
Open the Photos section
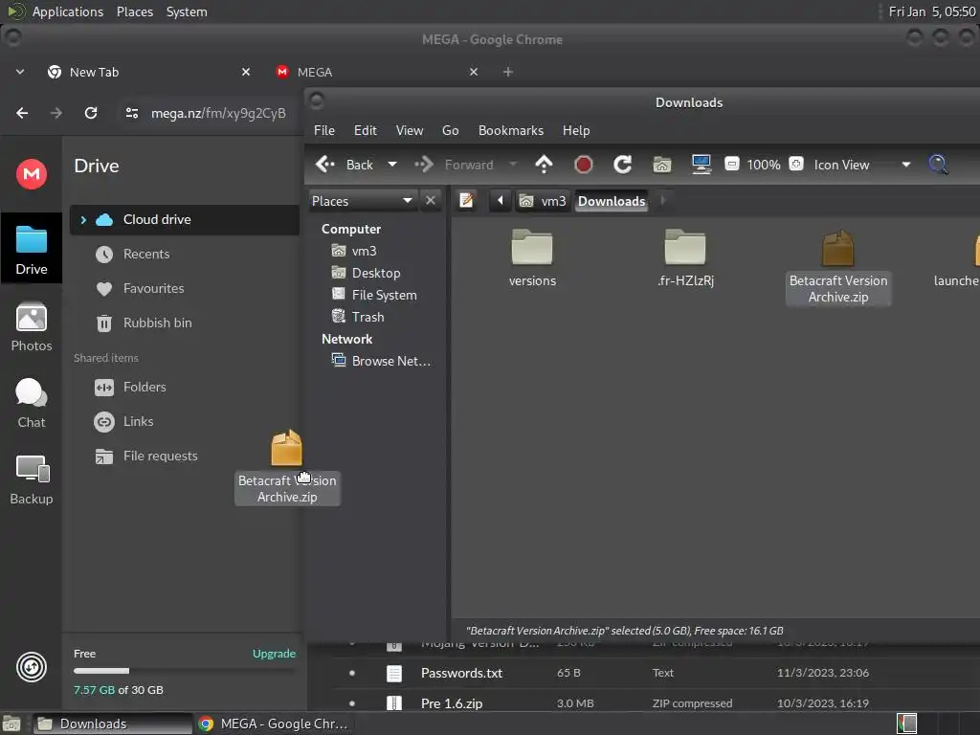[x=32, y=327]
